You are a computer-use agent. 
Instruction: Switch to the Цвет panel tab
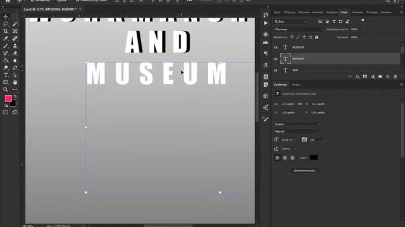point(277,13)
